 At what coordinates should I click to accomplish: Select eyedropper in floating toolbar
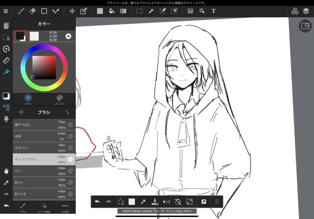click(143, 202)
